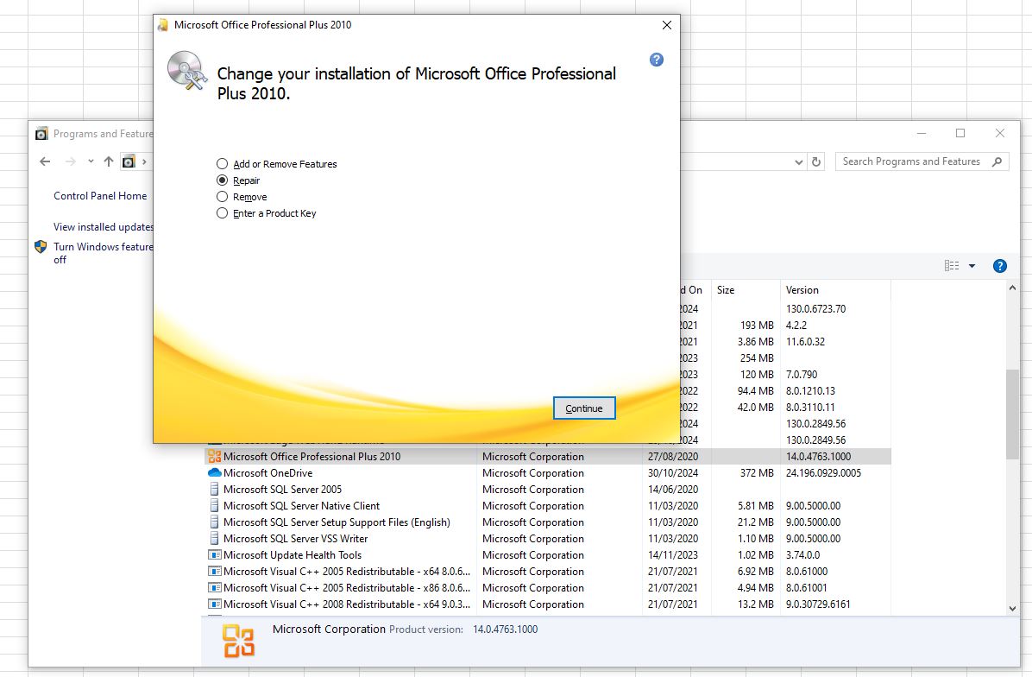Click the Microsoft Update Health Tools icon
This screenshot has width=1032, height=677.
click(x=215, y=555)
